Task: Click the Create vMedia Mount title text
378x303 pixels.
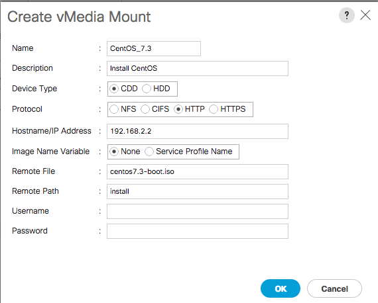Action: pyautogui.click(x=79, y=17)
